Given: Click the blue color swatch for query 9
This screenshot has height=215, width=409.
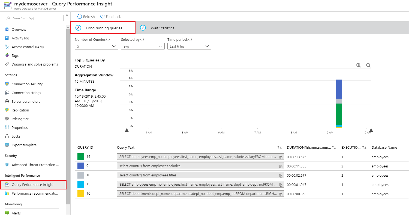Looking at the screenshot, I should click(x=81, y=166).
